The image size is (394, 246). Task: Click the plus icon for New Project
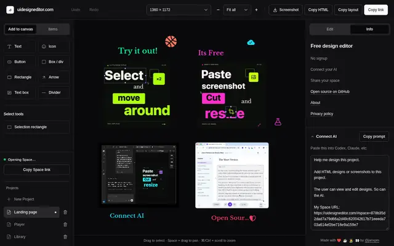click(9, 199)
